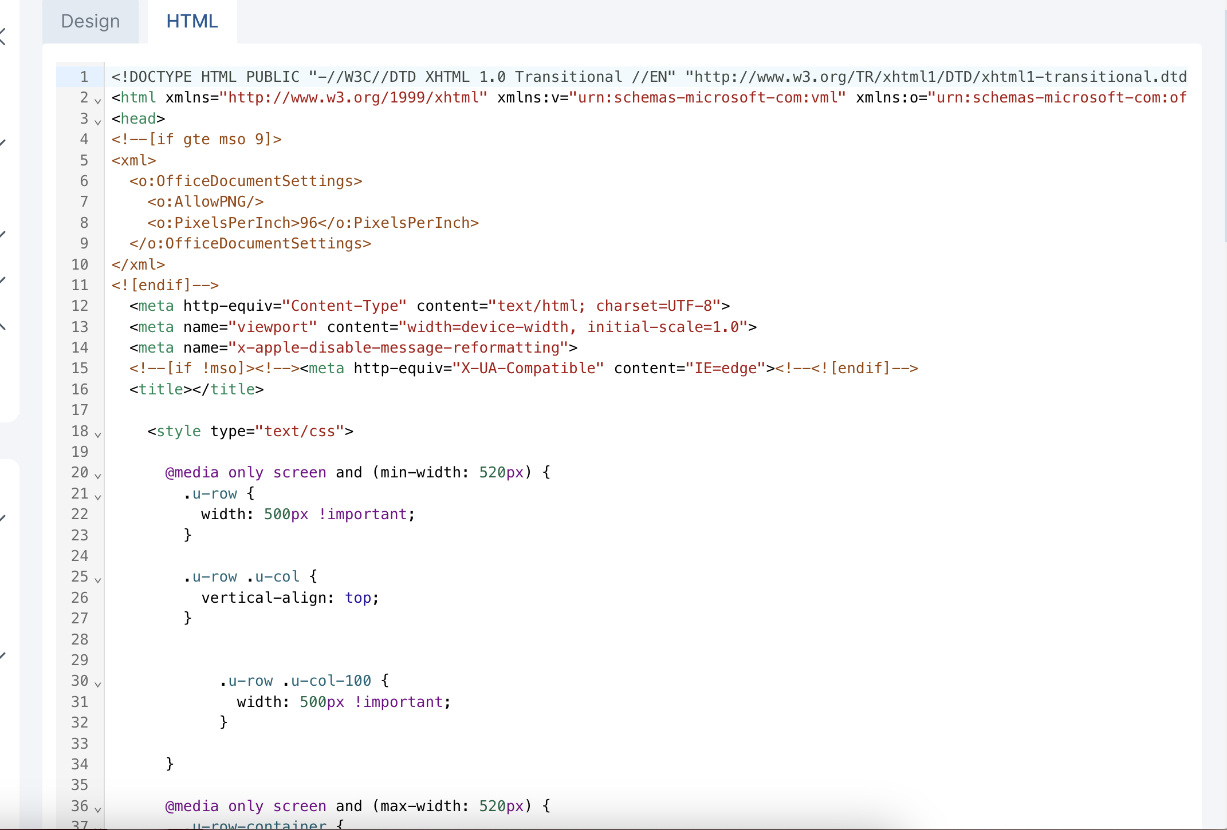Fold the min-width media query at line 20
The image size is (1227, 830).
[98, 476]
